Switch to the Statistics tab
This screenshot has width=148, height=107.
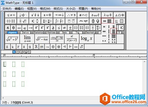38,33
